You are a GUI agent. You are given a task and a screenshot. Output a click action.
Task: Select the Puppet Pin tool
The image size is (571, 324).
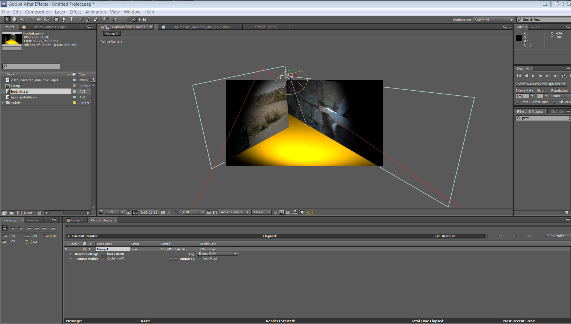115,19
